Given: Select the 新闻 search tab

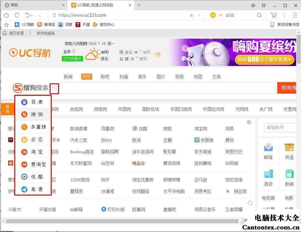Looking at the screenshot, I should [68, 77].
